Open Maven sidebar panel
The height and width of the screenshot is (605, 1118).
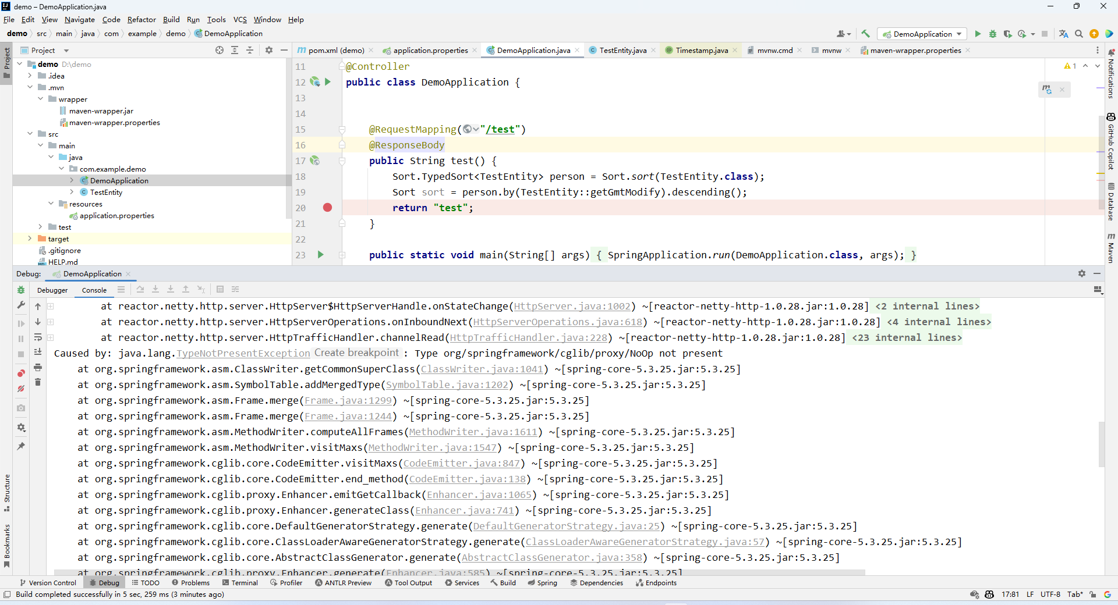point(1111,248)
